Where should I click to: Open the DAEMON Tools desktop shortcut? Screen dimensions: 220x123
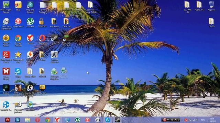point(30,57)
